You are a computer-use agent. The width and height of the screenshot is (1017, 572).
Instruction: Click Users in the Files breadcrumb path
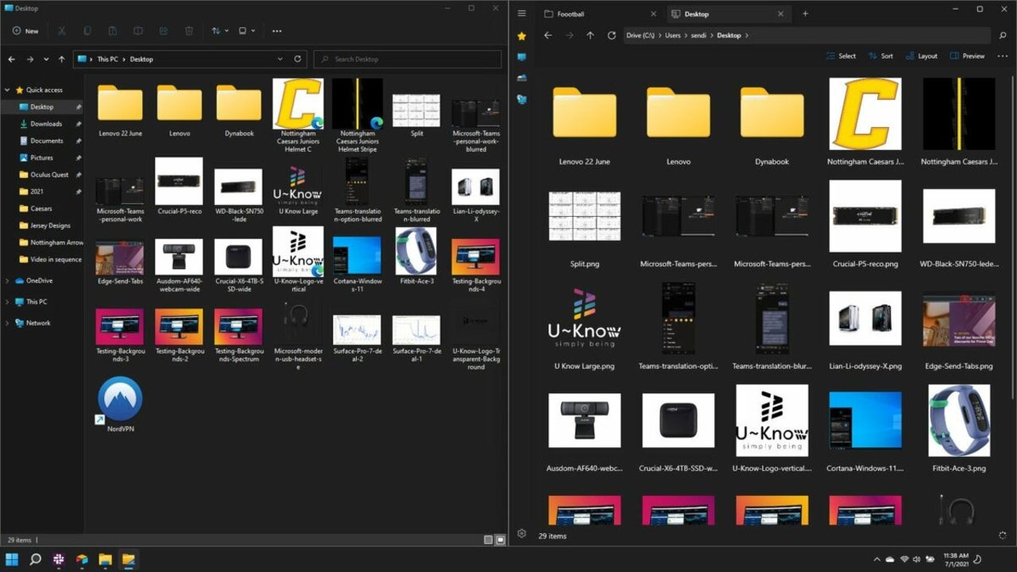[673, 35]
